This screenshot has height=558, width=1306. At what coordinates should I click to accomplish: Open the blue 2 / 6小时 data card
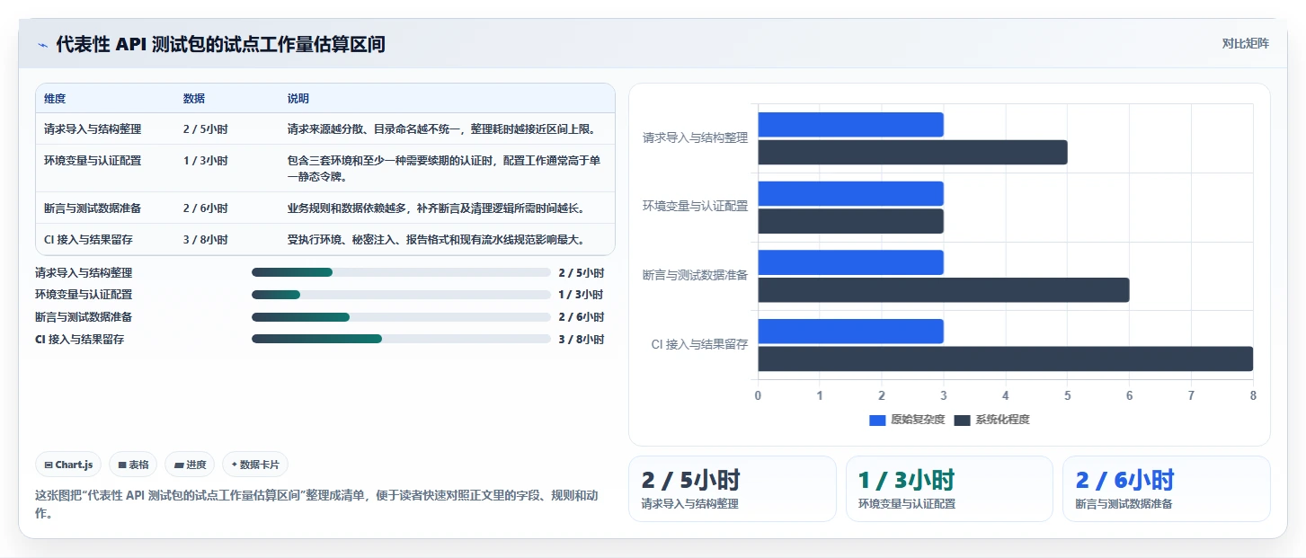(x=1167, y=489)
